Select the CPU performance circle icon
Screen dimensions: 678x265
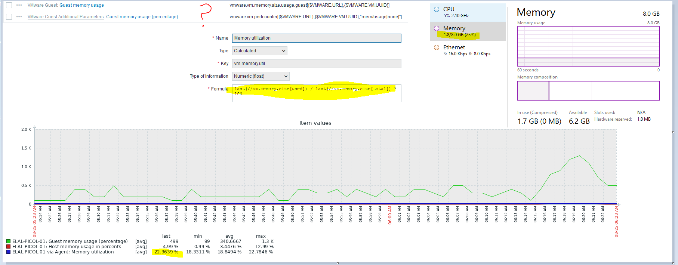click(x=437, y=9)
